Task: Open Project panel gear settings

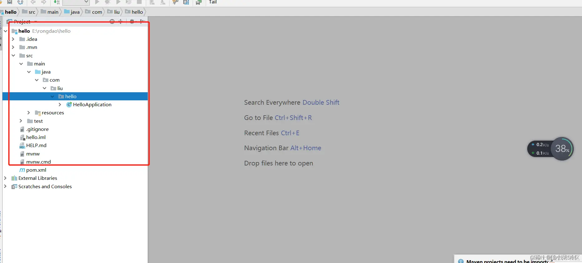Action: (x=132, y=22)
